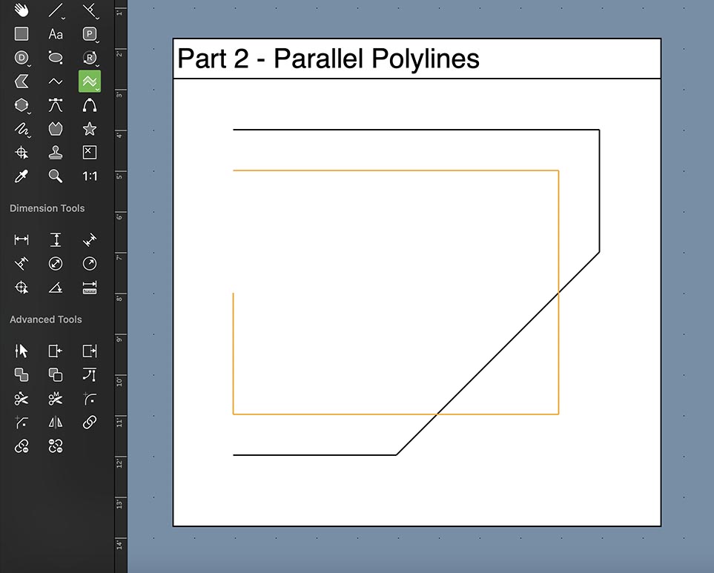Toggle off the highlighted Parallel Polylines tool

(x=89, y=81)
